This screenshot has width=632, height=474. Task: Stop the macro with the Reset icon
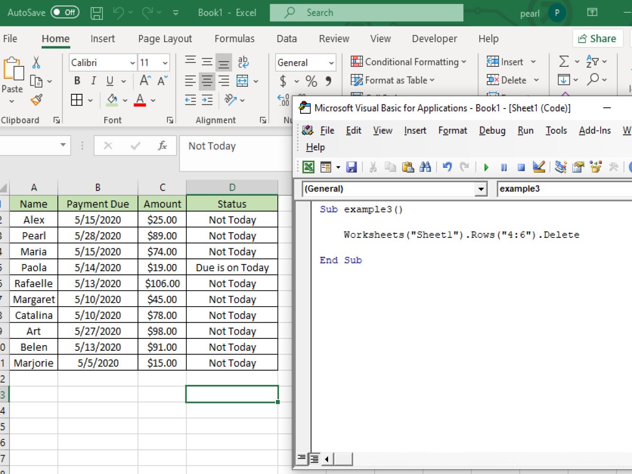521,167
